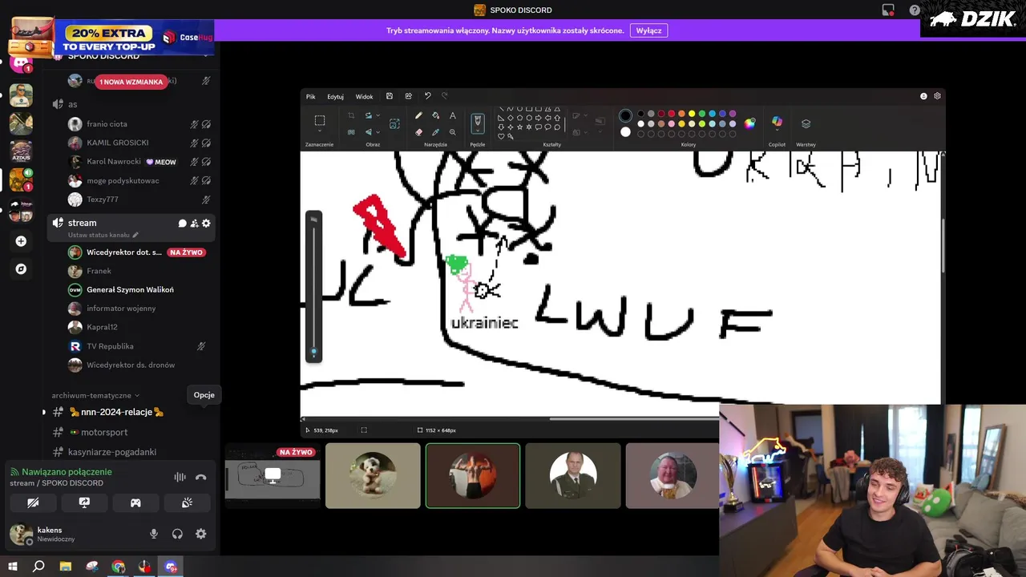Viewport: 1026px width, 577px height.
Task: Choose the rectangular selection tool in Paint
Action: pos(319,121)
